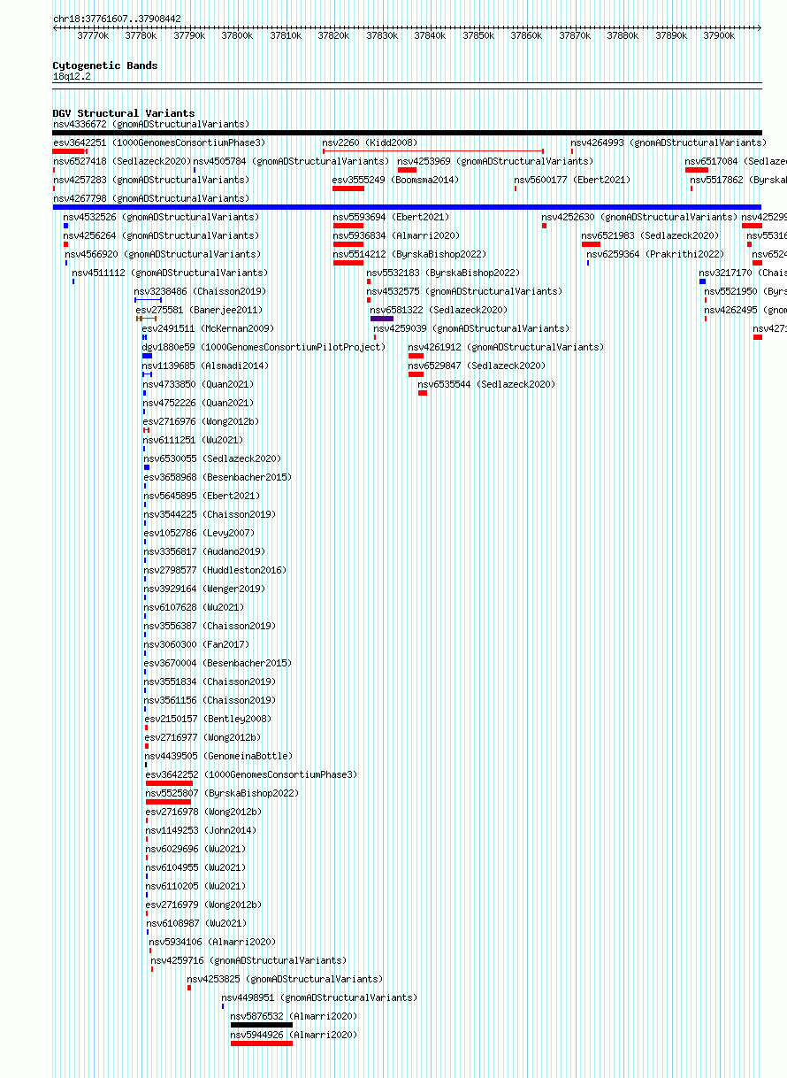This screenshot has width=787, height=1078.
Task: Open esv3555249 (Boomsma2014) variant
Action: point(396,180)
